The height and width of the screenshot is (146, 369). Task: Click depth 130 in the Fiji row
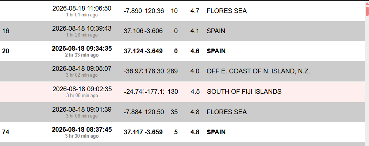pos(173,92)
